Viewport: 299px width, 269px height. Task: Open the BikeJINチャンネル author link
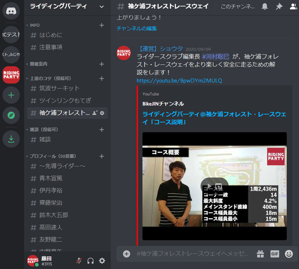pyautogui.click(x=163, y=104)
